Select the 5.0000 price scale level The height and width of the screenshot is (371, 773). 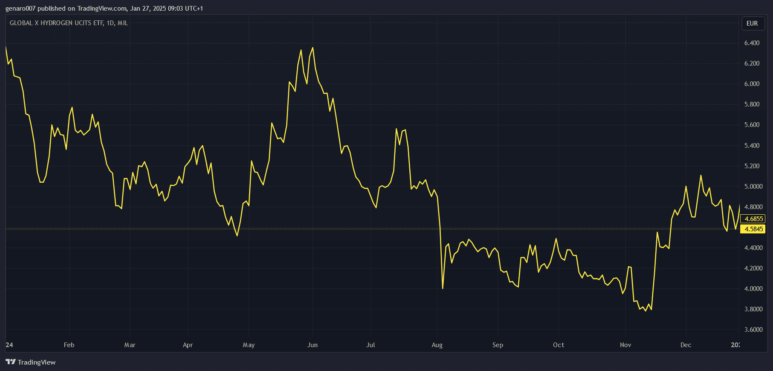coord(753,187)
